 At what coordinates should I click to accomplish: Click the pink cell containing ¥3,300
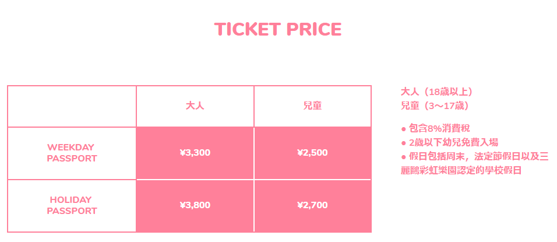tap(195, 153)
